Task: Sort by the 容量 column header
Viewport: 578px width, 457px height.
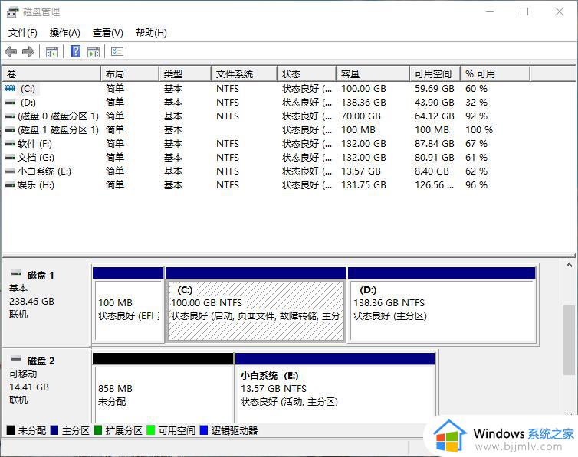Action: pyautogui.click(x=373, y=74)
